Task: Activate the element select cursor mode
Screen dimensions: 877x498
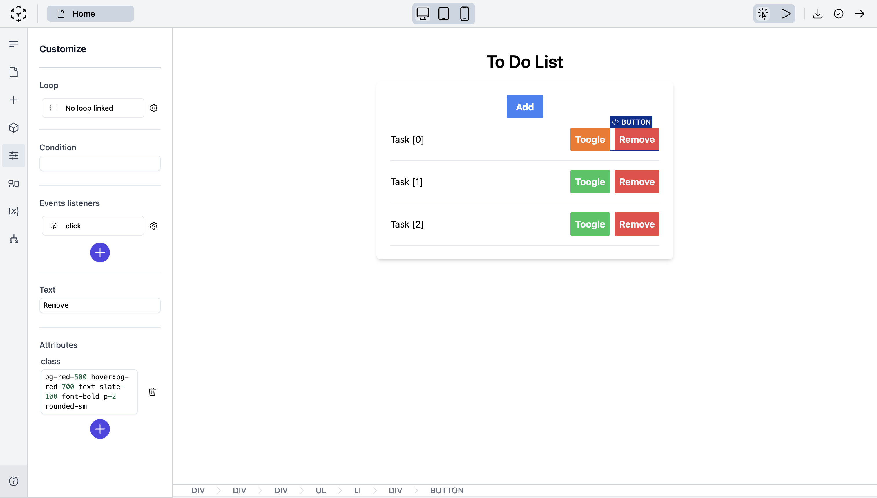Action: point(763,14)
